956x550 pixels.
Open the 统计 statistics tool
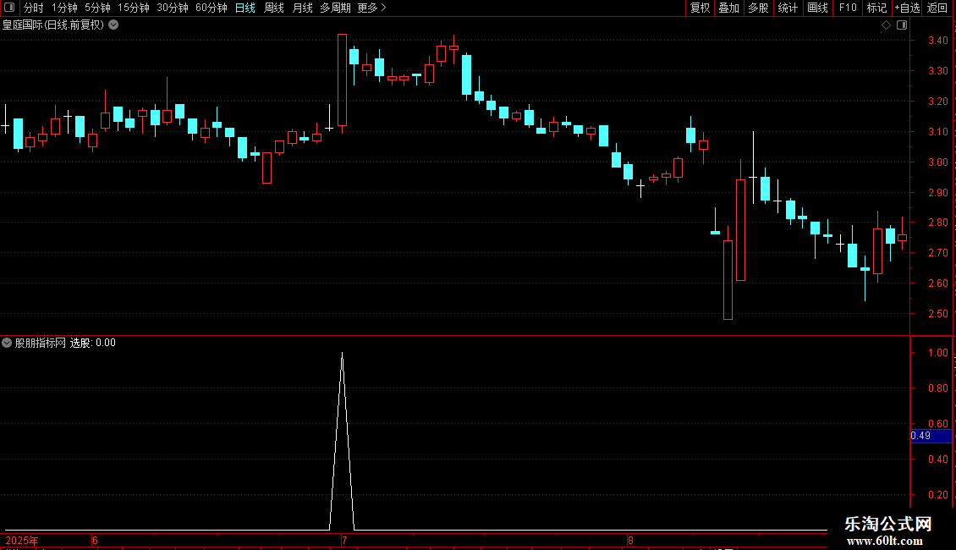(x=788, y=8)
